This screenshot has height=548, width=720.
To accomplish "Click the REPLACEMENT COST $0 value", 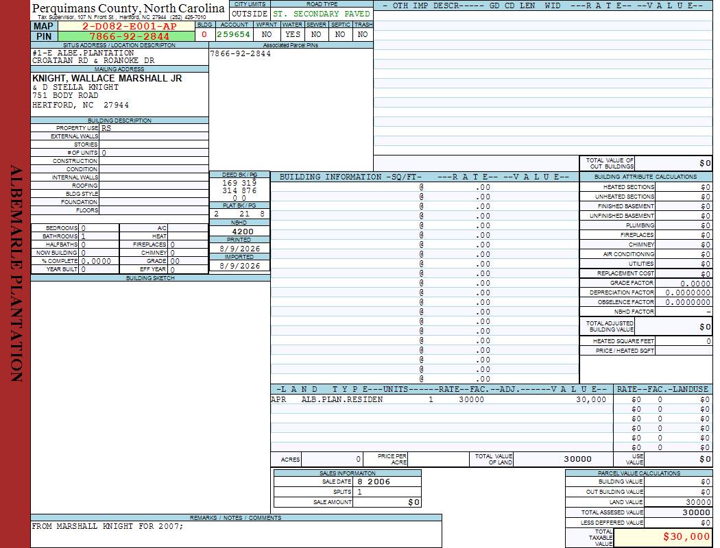I will pyautogui.click(x=706, y=274).
